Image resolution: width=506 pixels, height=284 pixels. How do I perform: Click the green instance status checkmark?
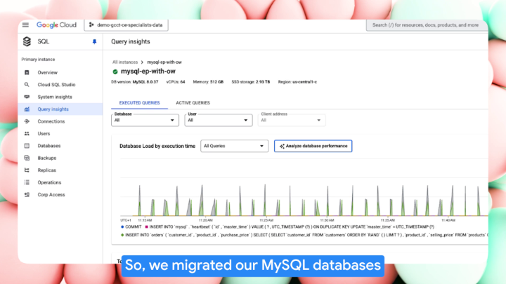(x=115, y=72)
